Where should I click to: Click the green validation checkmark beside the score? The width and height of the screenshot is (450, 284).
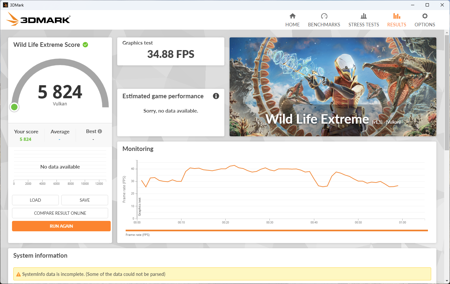[x=85, y=45]
